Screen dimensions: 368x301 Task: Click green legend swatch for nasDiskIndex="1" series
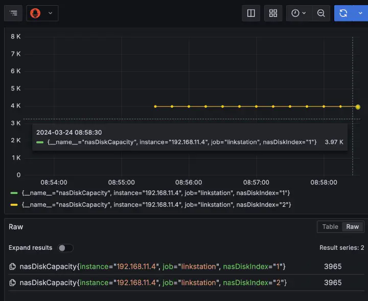(14, 193)
